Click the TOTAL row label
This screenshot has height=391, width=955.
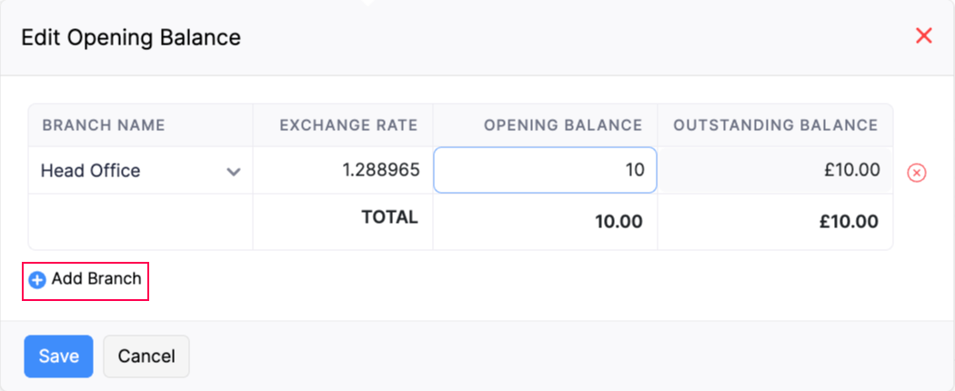[x=389, y=218]
